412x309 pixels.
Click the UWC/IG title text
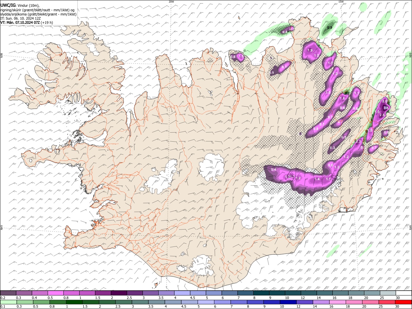(x=8, y=5)
